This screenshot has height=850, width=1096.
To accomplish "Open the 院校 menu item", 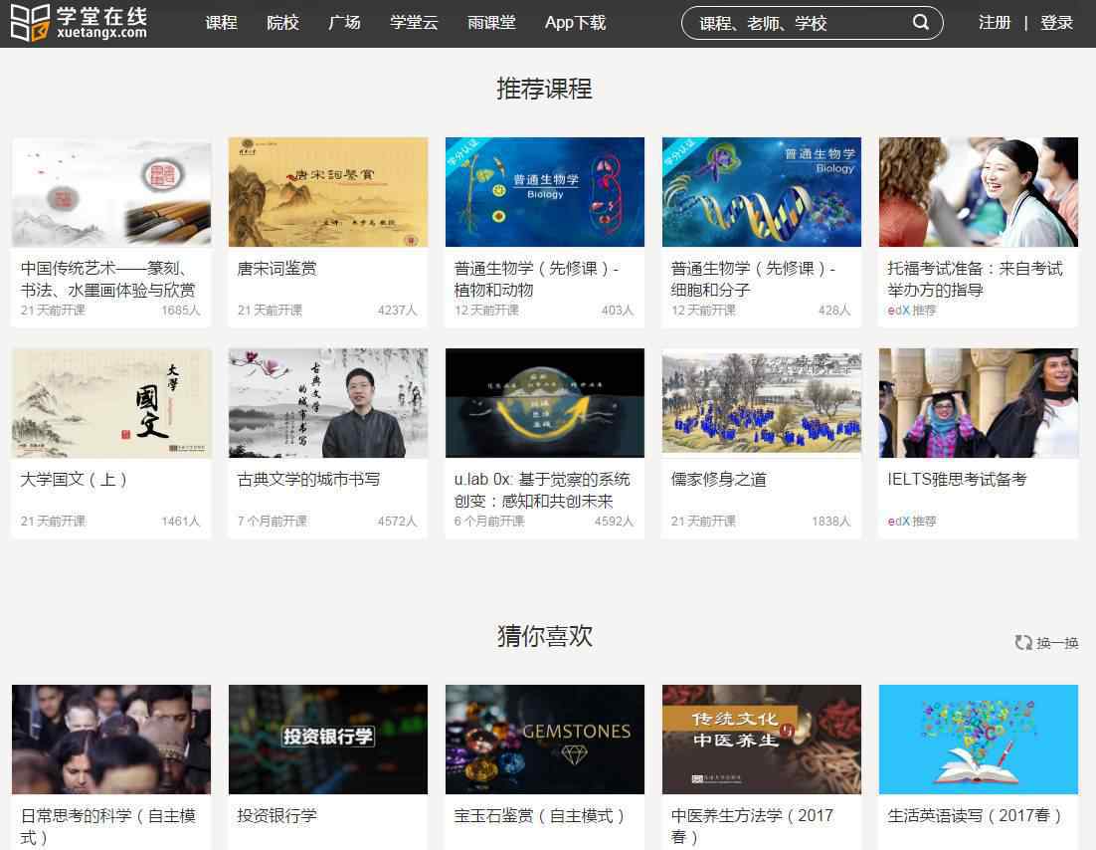I will [282, 22].
